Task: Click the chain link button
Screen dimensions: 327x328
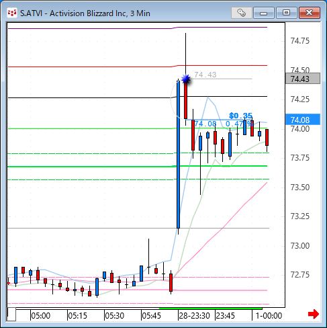Action: pos(241,13)
